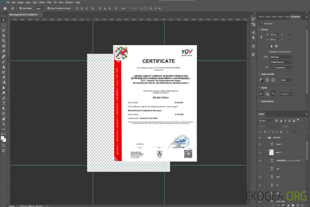Open the Glyphs panel icon
This screenshot has width=310, height=207.
coord(253,46)
